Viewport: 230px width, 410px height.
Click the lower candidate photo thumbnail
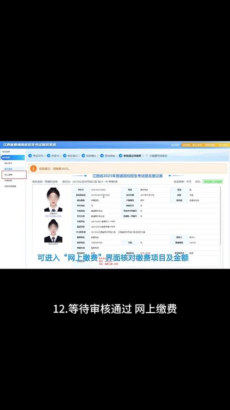pyautogui.click(x=53, y=231)
